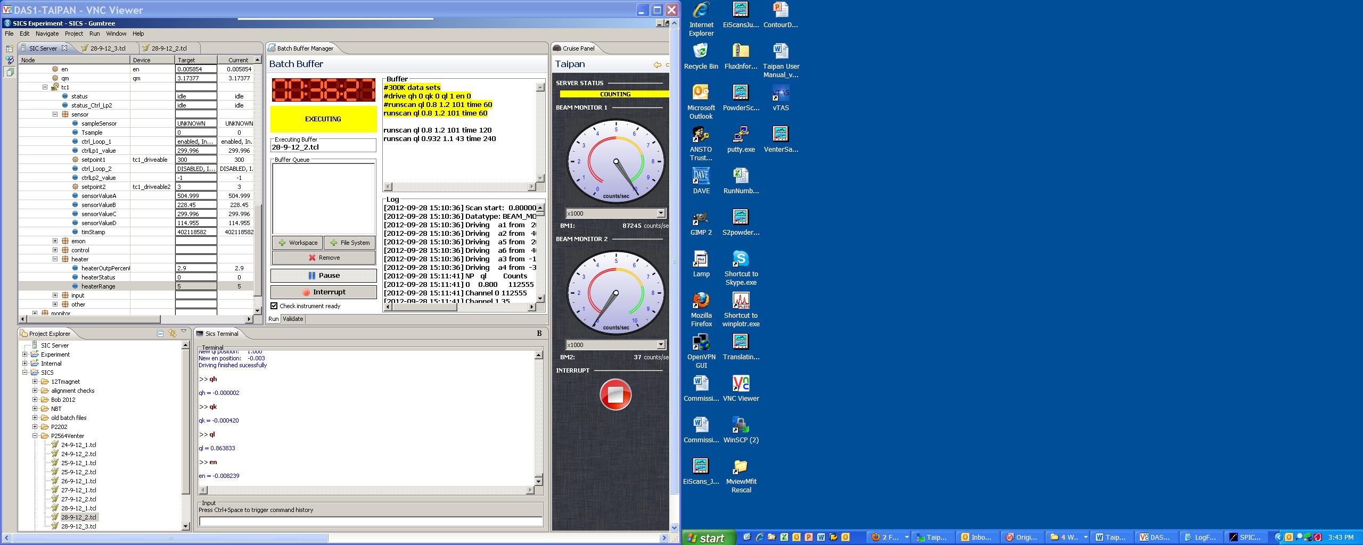The image size is (1363, 545).
Task: Click the collapse-all icon in Project Explorer
Action: coord(160,334)
